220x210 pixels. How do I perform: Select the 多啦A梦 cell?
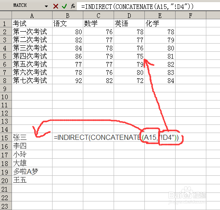32,172
